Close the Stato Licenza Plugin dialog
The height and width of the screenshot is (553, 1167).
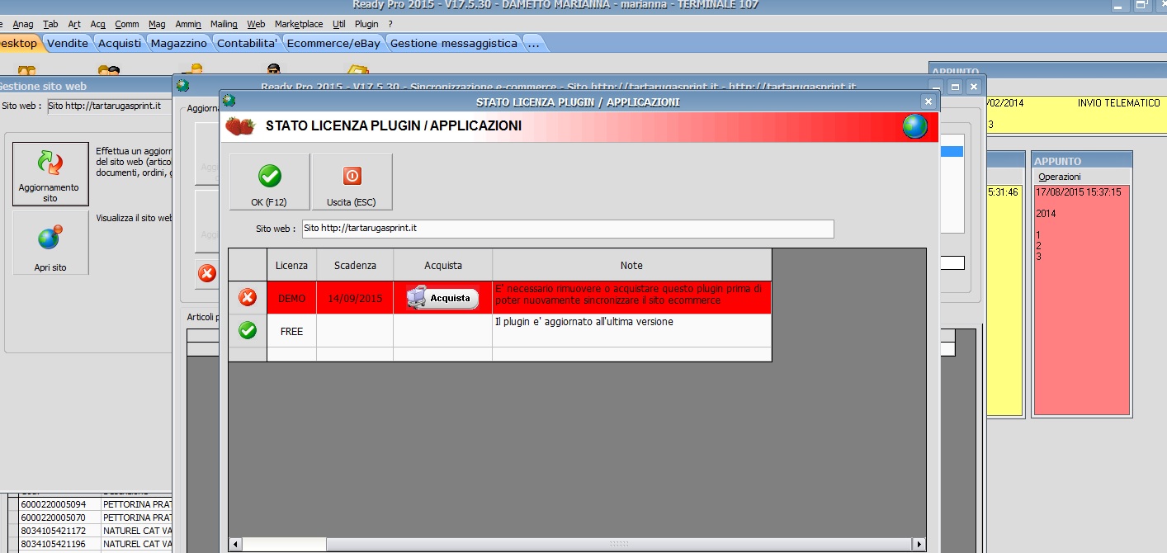(x=928, y=102)
